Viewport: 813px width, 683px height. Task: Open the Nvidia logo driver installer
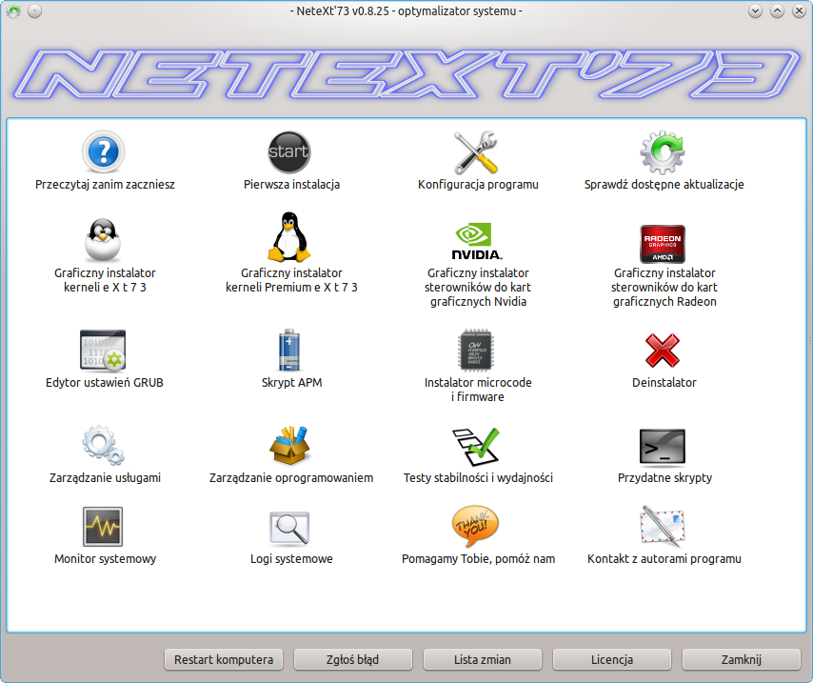(x=477, y=241)
